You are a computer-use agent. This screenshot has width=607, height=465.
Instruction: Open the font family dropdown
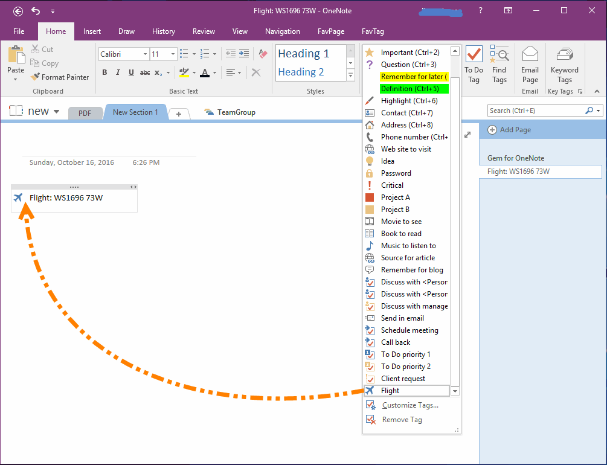(145, 54)
